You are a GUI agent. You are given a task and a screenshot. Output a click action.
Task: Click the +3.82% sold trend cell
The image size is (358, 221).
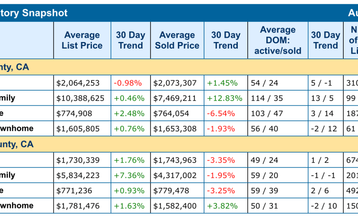point(222,205)
